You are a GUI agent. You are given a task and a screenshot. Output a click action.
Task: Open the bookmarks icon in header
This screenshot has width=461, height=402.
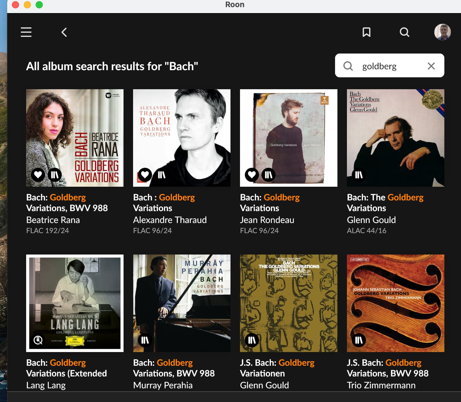coord(366,32)
